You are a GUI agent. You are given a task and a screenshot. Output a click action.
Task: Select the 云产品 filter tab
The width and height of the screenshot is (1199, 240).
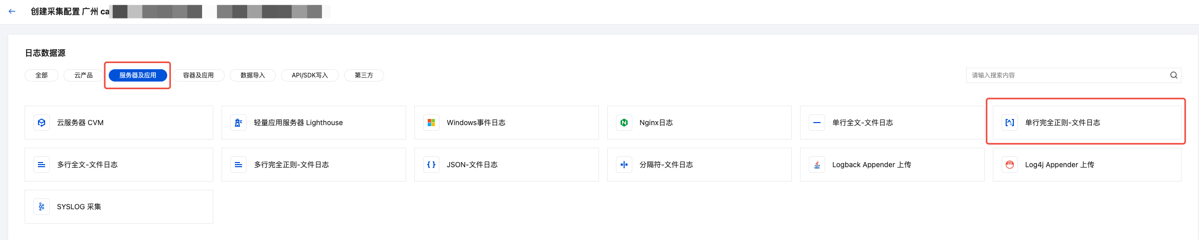pyautogui.click(x=84, y=75)
